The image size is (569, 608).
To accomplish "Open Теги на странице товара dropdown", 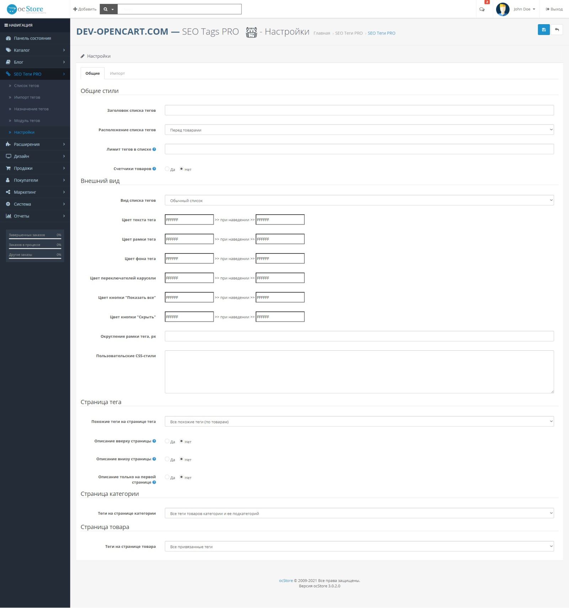I will [x=359, y=546].
